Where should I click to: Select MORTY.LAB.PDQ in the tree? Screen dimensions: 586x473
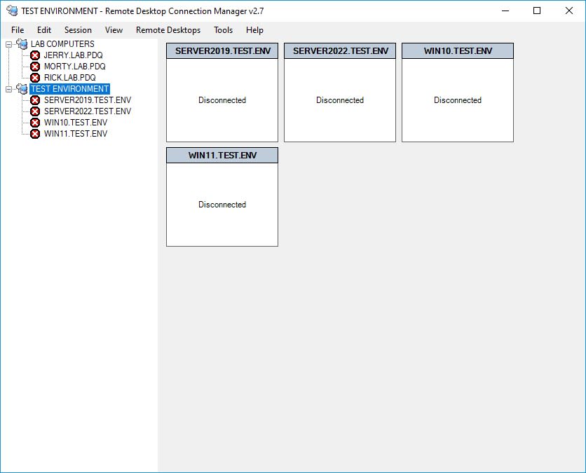75,67
